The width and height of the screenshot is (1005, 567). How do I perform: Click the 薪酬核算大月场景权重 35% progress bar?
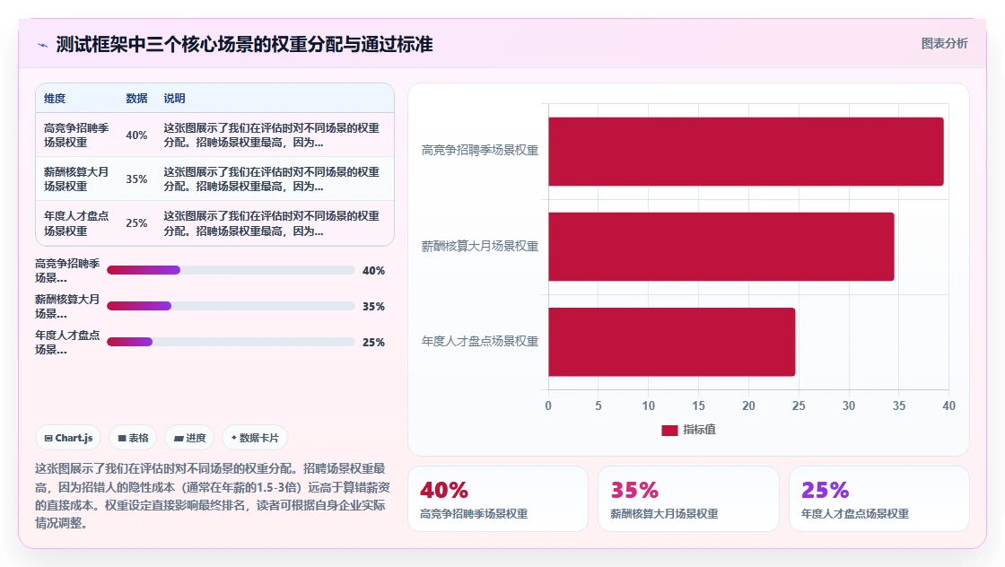[231, 306]
